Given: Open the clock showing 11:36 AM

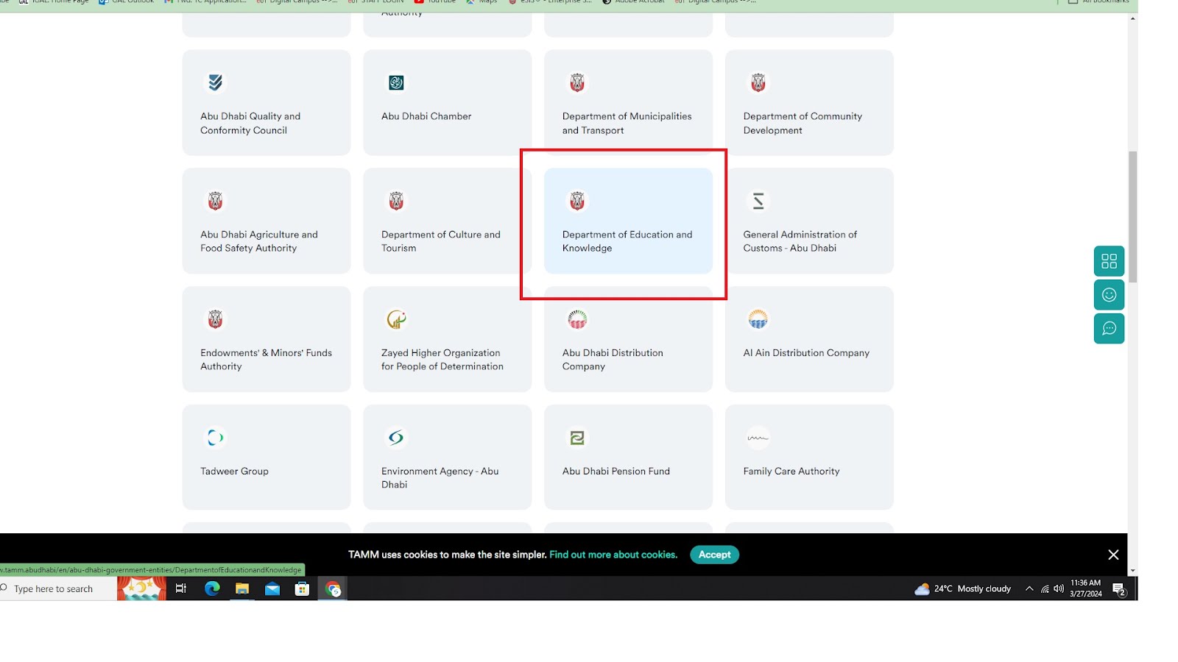Looking at the screenshot, I should 1086,588.
